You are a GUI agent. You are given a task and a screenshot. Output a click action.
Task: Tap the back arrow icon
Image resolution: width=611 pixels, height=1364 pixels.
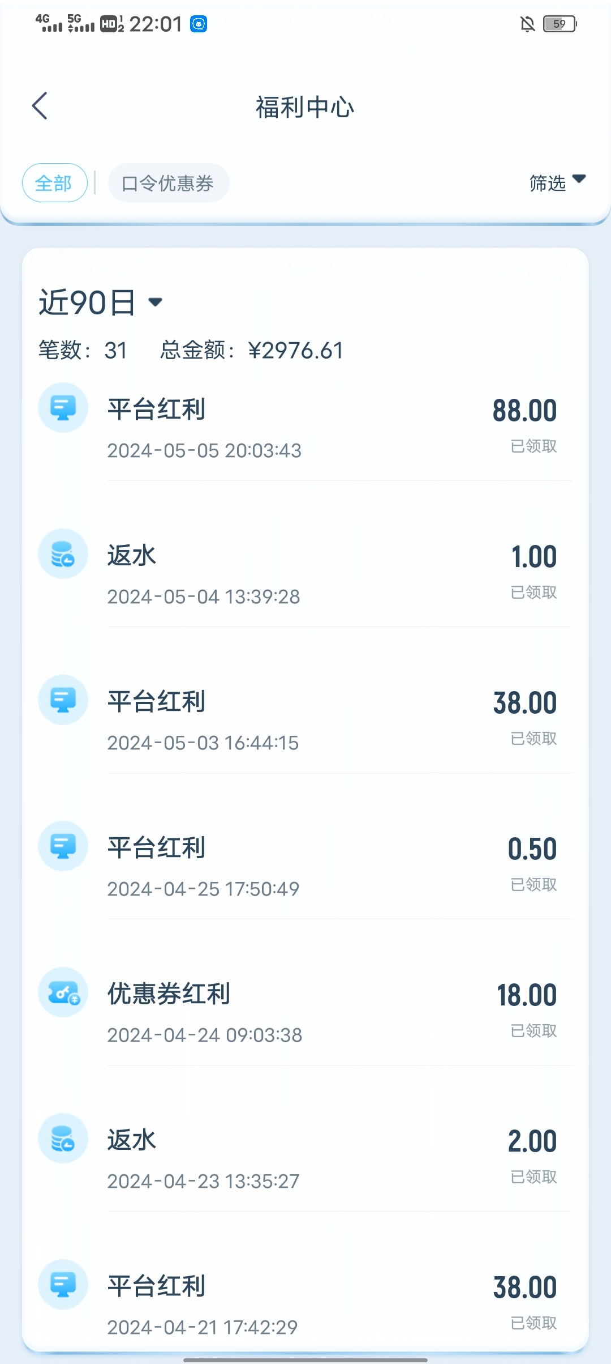40,106
